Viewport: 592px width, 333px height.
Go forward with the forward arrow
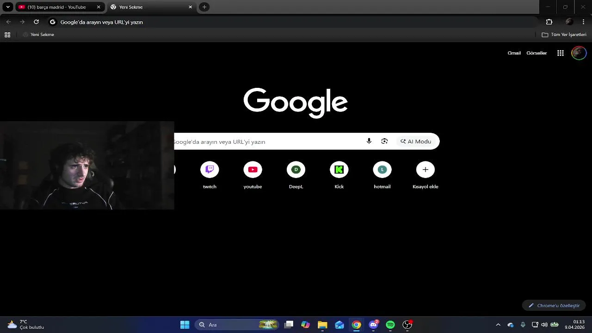click(x=22, y=22)
